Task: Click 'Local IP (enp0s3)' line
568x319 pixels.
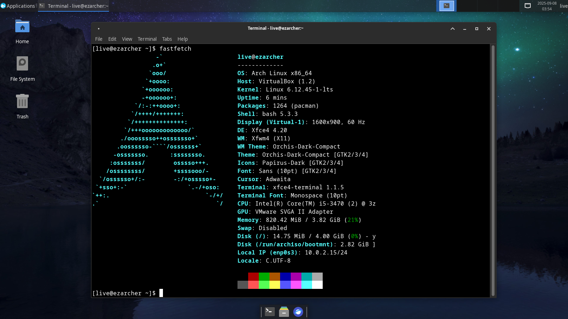Action: point(293,252)
